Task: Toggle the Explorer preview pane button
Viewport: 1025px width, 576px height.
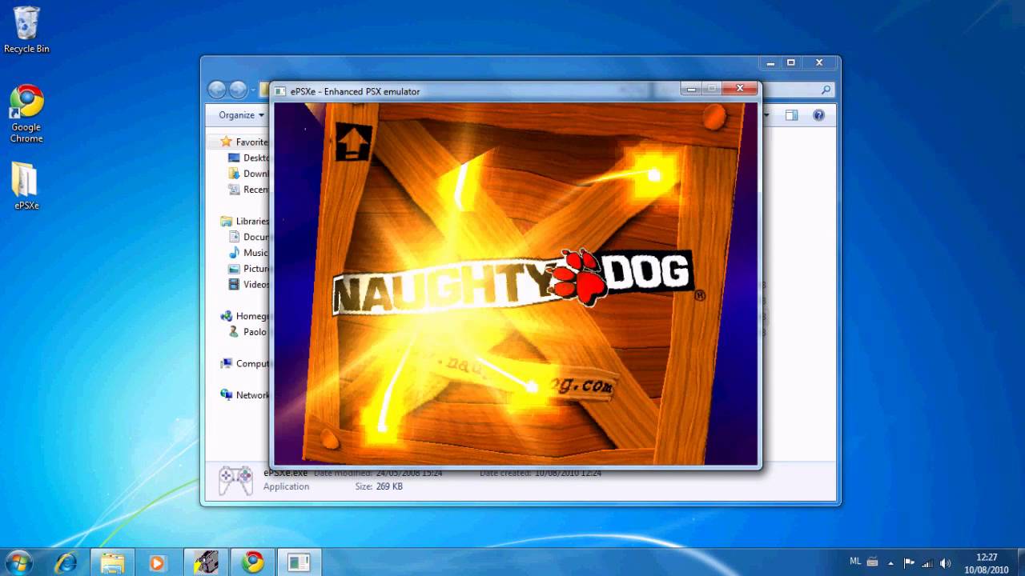Action: tap(791, 115)
